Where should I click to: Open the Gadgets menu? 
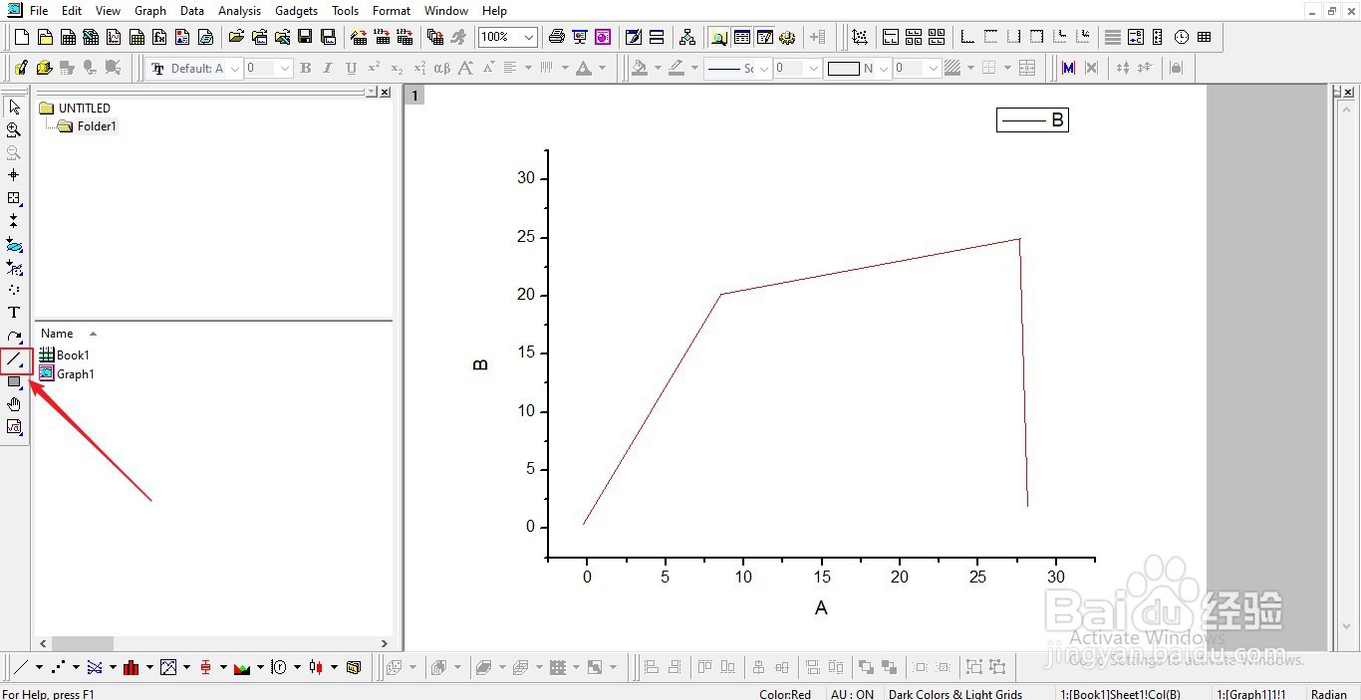(x=296, y=11)
